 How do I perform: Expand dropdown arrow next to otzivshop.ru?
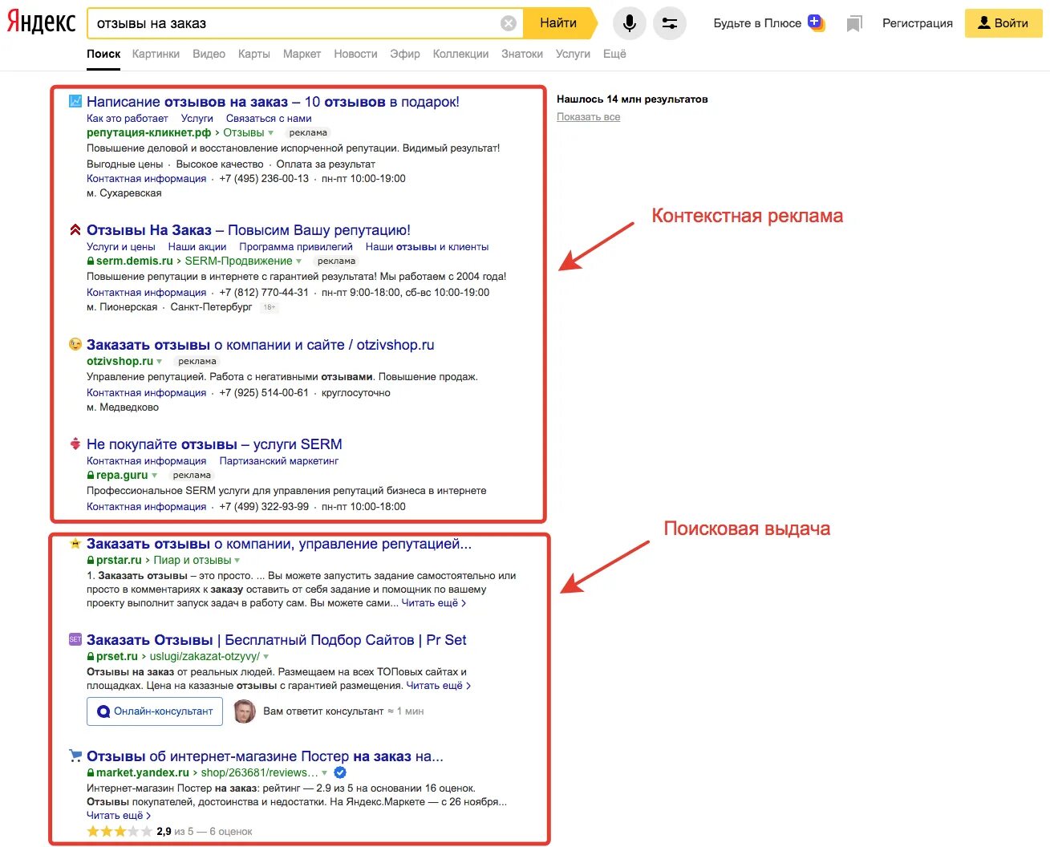point(160,362)
